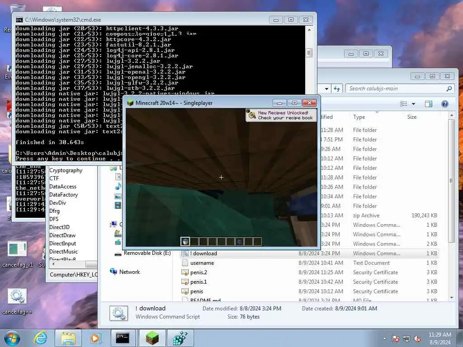Click the Explorer help question mark icon
This screenshot has height=347, width=463.
coord(445,103)
